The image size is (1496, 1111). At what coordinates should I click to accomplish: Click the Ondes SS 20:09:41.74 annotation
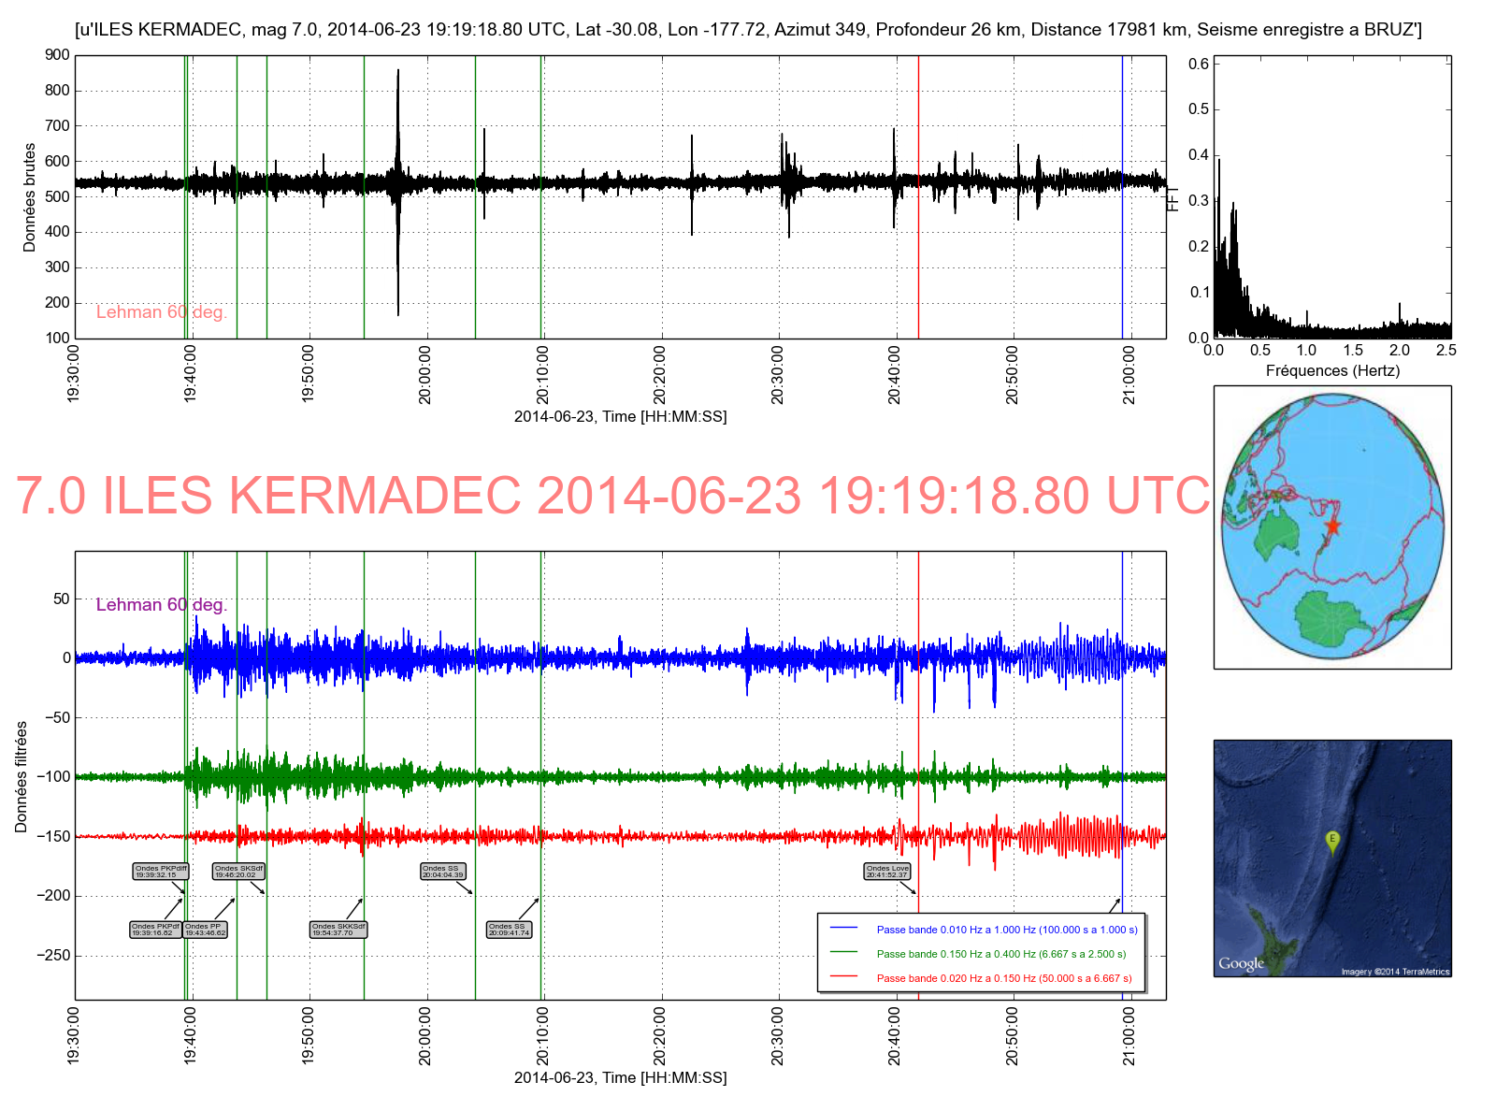coord(509,930)
